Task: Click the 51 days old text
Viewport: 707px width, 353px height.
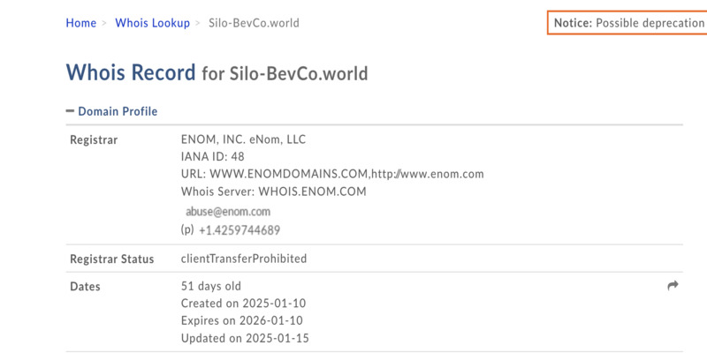Action: [x=210, y=286]
